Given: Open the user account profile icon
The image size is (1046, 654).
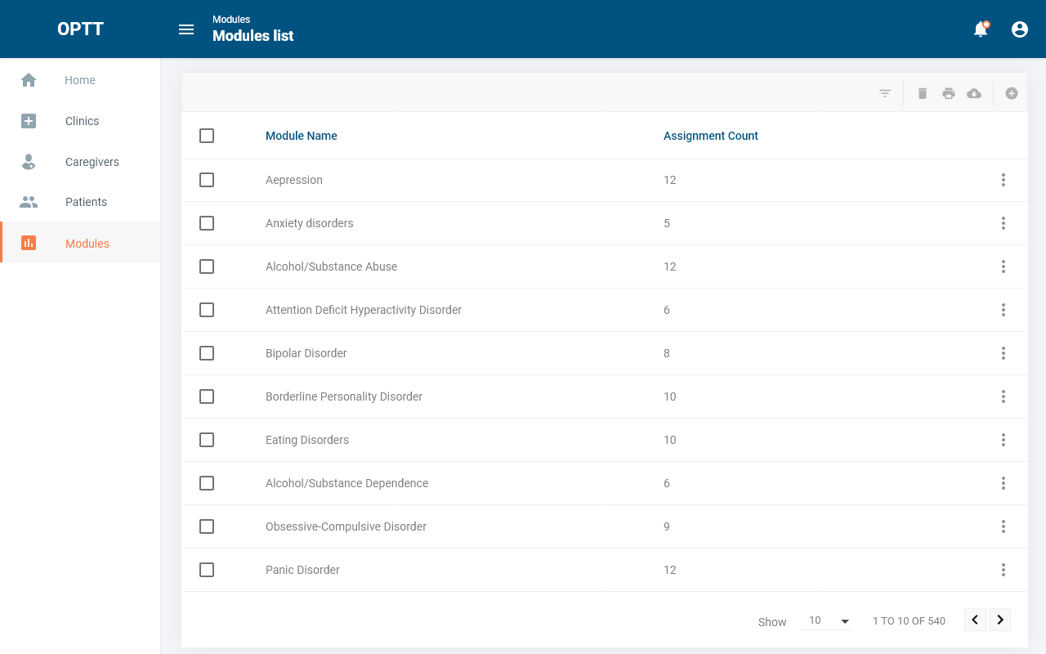Looking at the screenshot, I should tap(1020, 29).
